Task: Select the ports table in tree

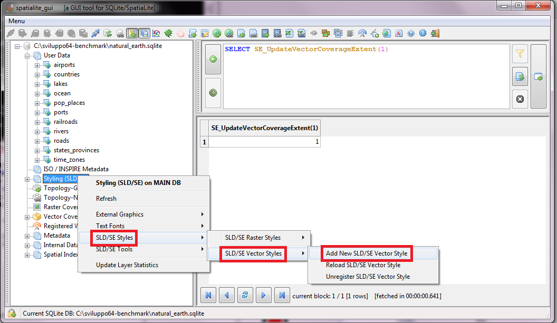Action: point(61,112)
